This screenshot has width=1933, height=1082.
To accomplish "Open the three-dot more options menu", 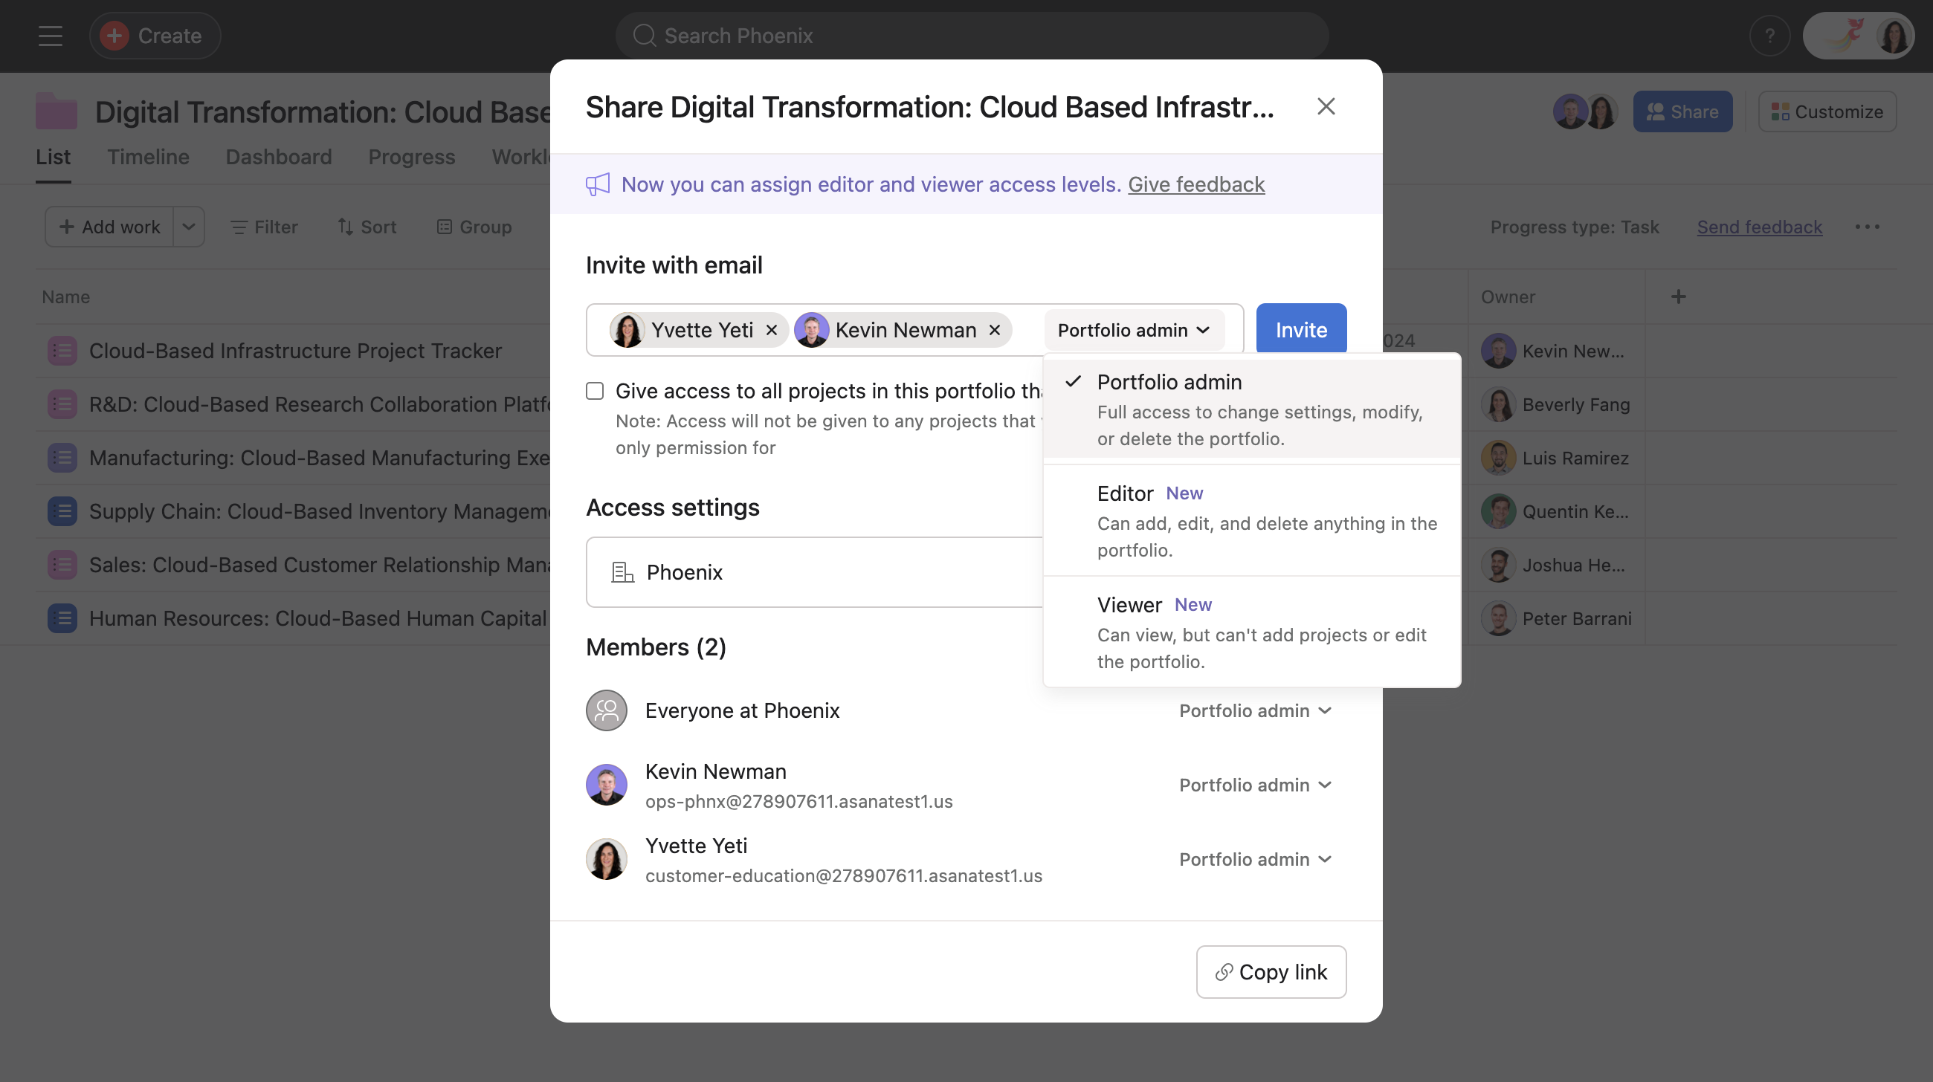I will tap(1867, 227).
